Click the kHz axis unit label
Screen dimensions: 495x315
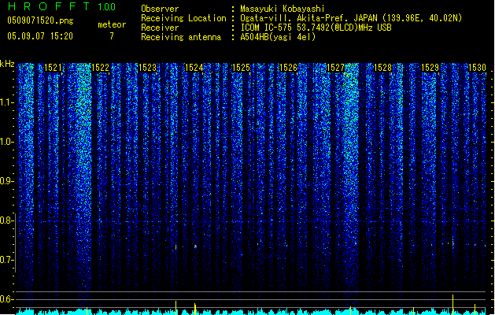(7, 64)
